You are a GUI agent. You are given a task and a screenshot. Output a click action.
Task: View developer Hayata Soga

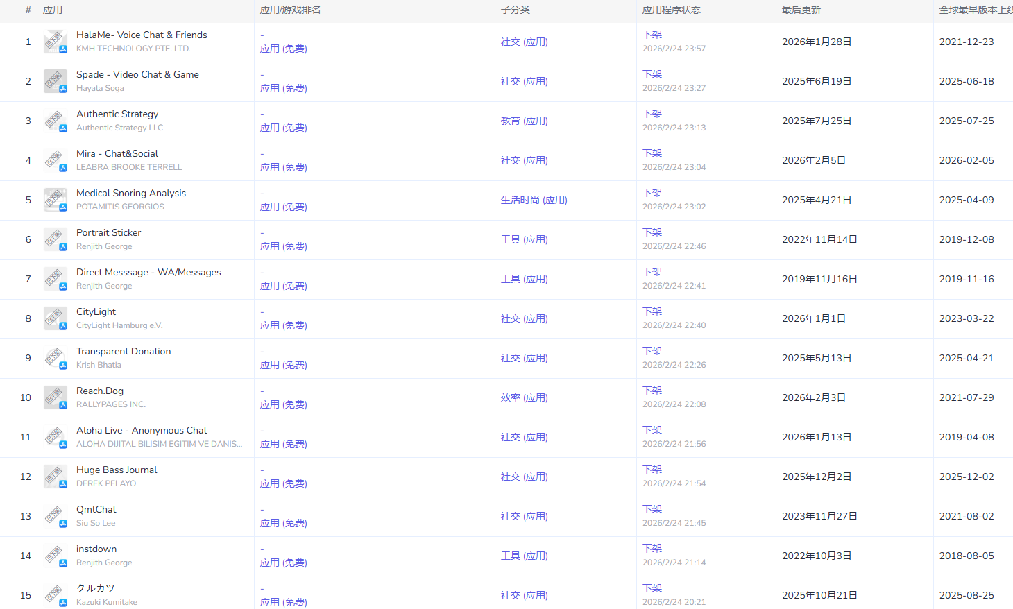tap(100, 88)
